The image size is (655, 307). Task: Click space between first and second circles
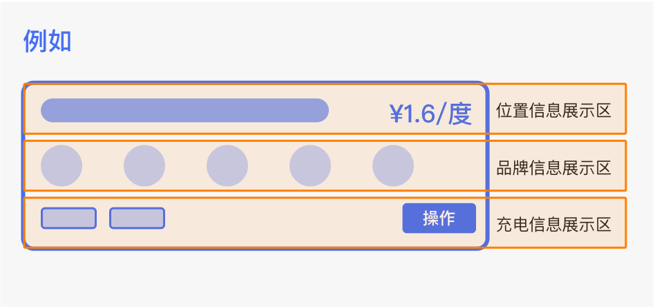(103, 166)
